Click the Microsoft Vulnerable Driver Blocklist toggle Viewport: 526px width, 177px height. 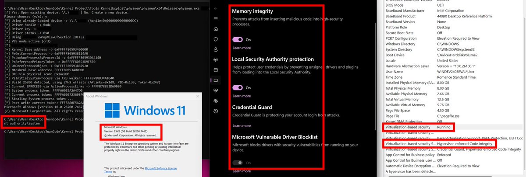pos(237,163)
